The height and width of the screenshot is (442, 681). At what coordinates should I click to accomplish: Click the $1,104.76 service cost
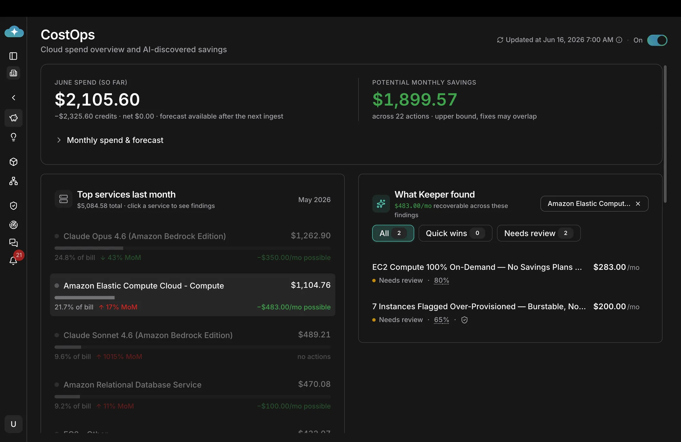click(x=311, y=285)
